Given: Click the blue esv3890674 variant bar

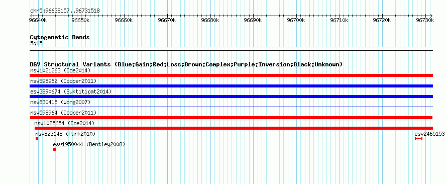Looking at the screenshot, I should [231, 97].
